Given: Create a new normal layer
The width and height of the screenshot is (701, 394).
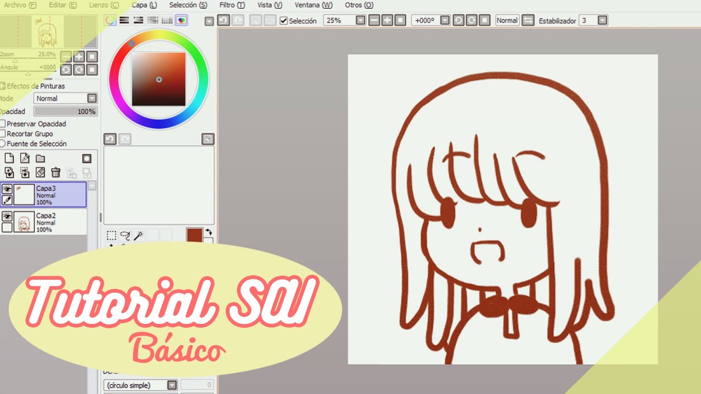Looking at the screenshot, I should pyautogui.click(x=9, y=158).
